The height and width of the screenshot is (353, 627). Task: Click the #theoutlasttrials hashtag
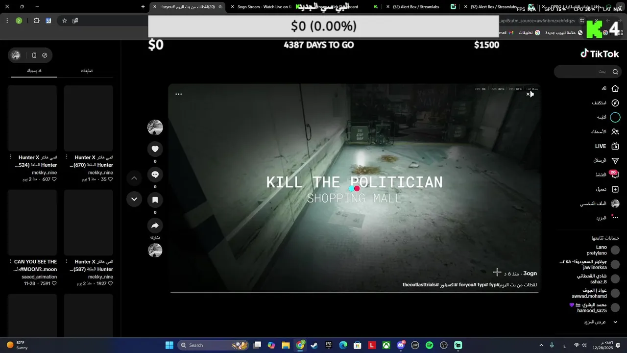pyautogui.click(x=421, y=285)
